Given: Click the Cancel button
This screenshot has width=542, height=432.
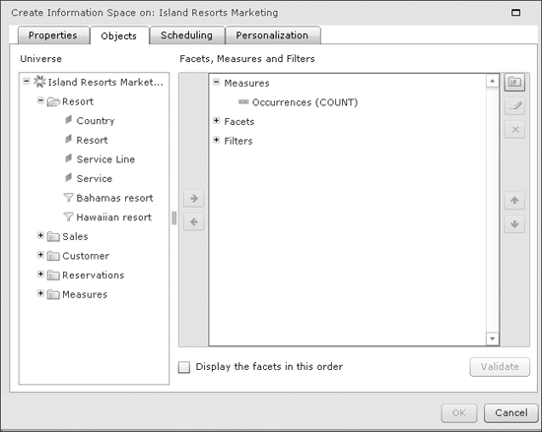Looking at the screenshot, I should pos(510,413).
